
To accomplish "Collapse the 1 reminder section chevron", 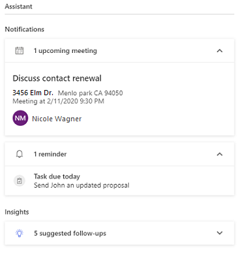I will click(220, 155).
